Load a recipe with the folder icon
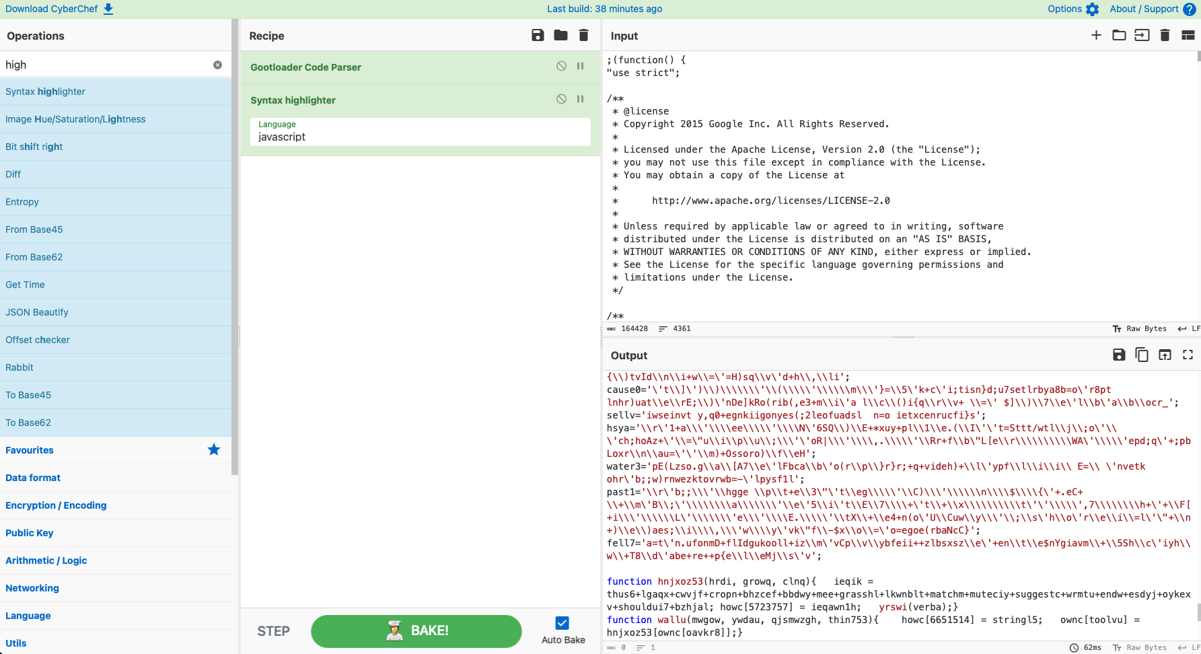1201x654 pixels. coord(560,36)
